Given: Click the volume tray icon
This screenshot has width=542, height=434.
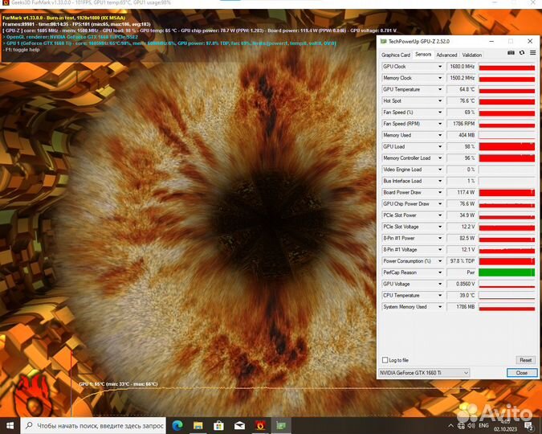Looking at the screenshot, I should click(471, 426).
